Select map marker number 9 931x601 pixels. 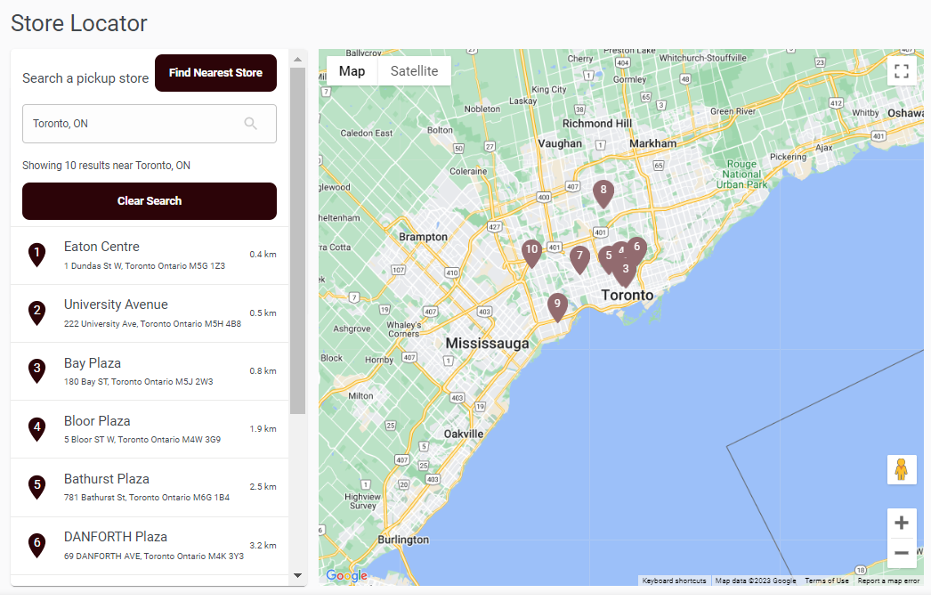557,307
